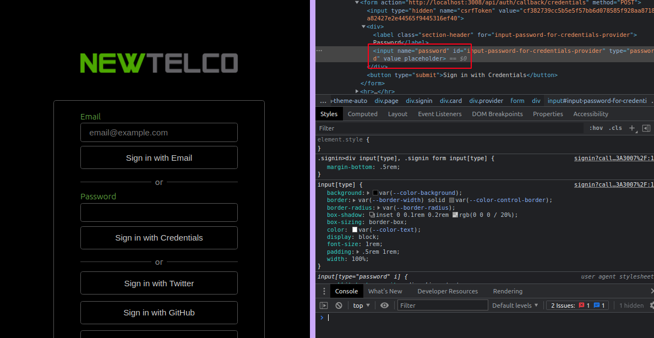The height and width of the screenshot is (338, 654).
Task: Expand the padding shorthand property
Action: pyautogui.click(x=359, y=252)
